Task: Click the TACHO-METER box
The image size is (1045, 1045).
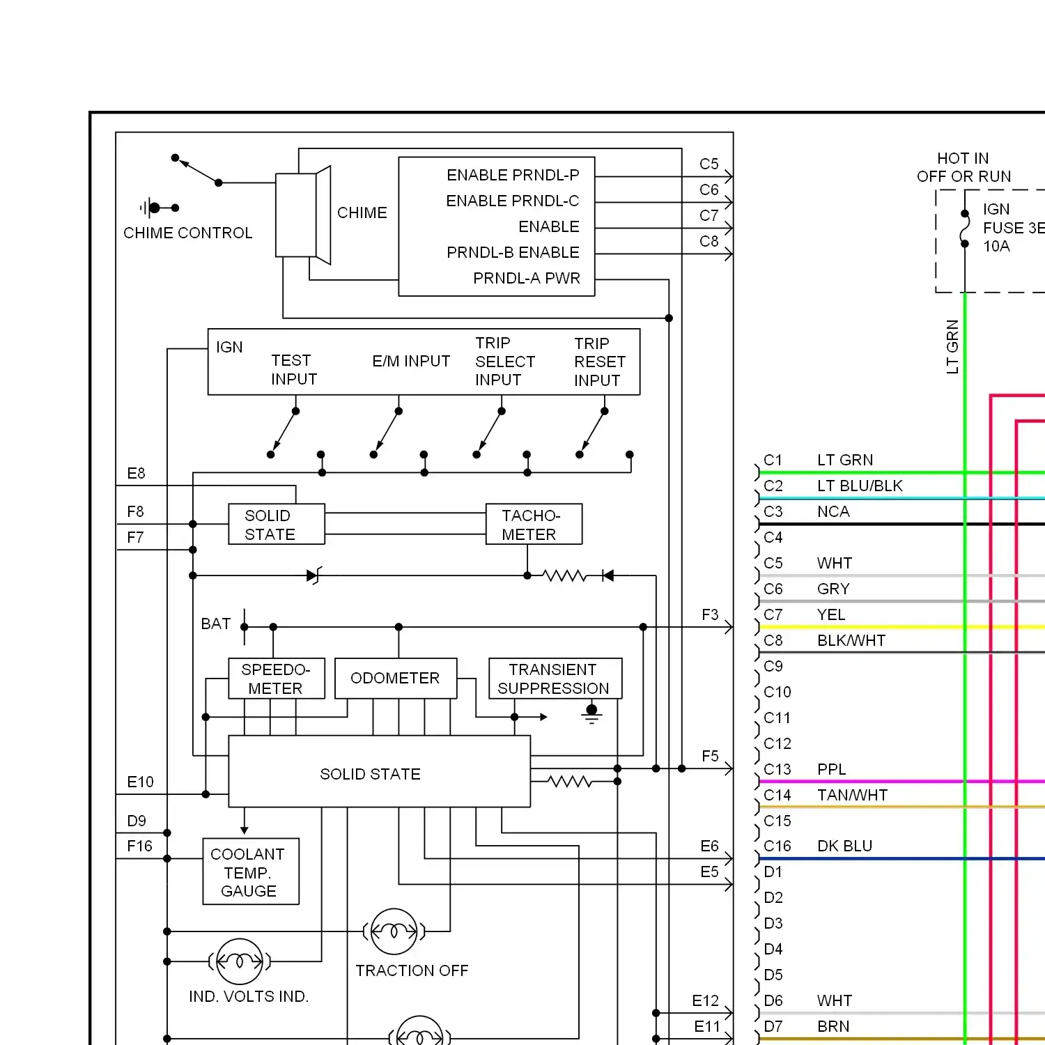Action: [x=534, y=524]
